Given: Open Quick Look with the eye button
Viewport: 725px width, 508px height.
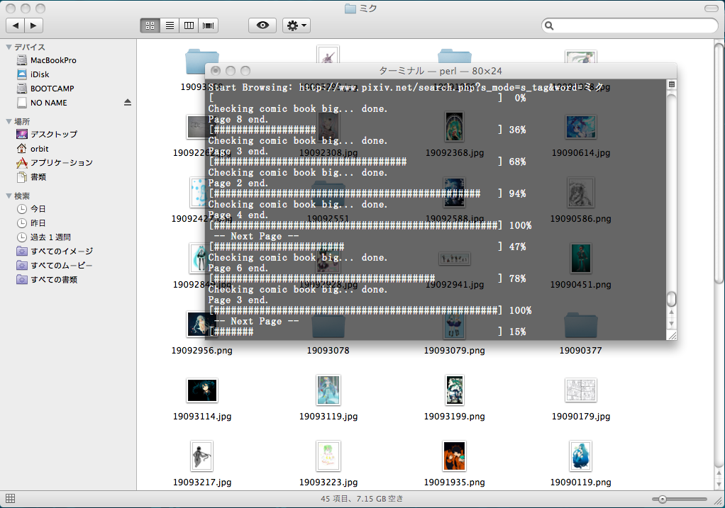Looking at the screenshot, I should coord(262,26).
